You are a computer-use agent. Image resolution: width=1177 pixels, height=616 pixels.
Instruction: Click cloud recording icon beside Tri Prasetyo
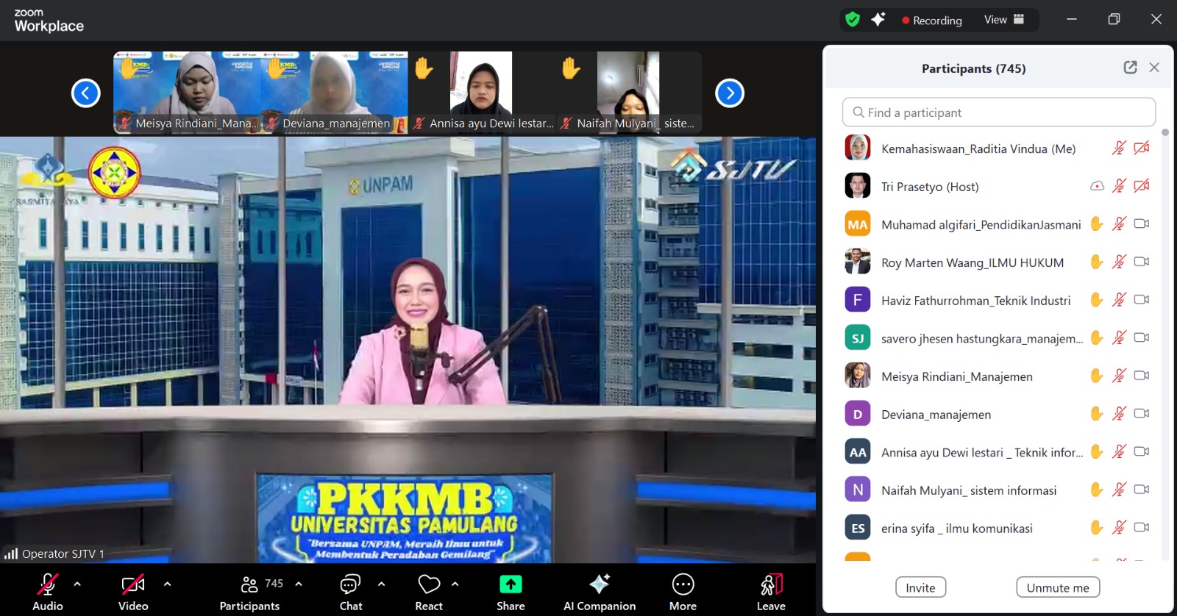pyautogui.click(x=1097, y=186)
